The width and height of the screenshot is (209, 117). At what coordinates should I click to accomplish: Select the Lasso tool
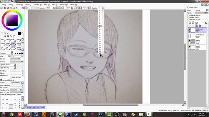5,33
